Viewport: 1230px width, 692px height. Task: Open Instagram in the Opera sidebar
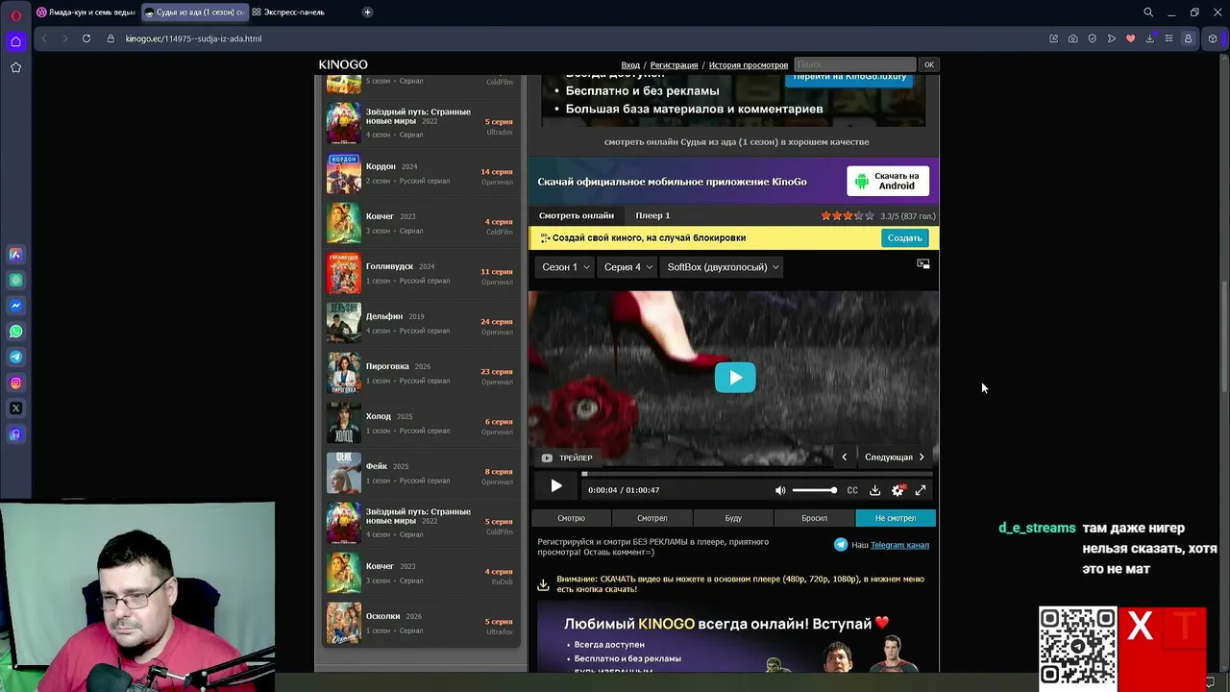click(x=15, y=383)
